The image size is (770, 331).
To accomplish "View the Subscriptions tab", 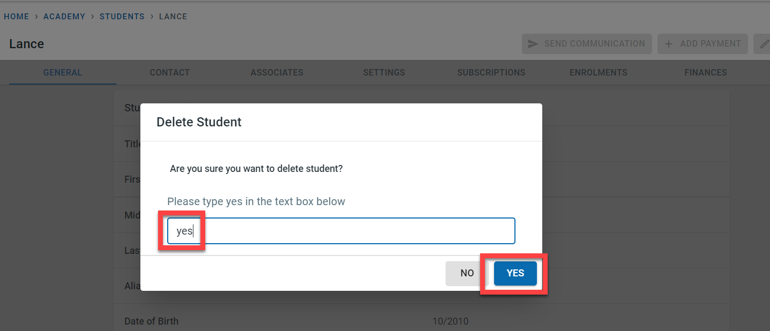I will pos(491,72).
